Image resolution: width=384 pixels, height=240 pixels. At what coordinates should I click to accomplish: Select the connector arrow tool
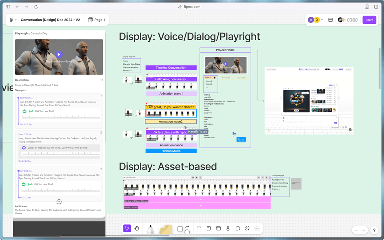click(x=187, y=227)
